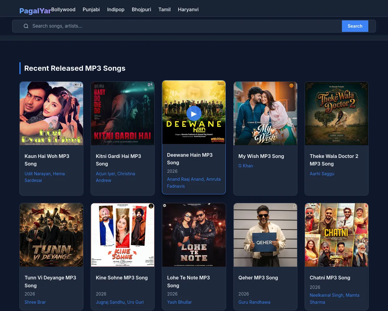Click 2026 under Kine Sohne MP3 Song

[101, 294]
